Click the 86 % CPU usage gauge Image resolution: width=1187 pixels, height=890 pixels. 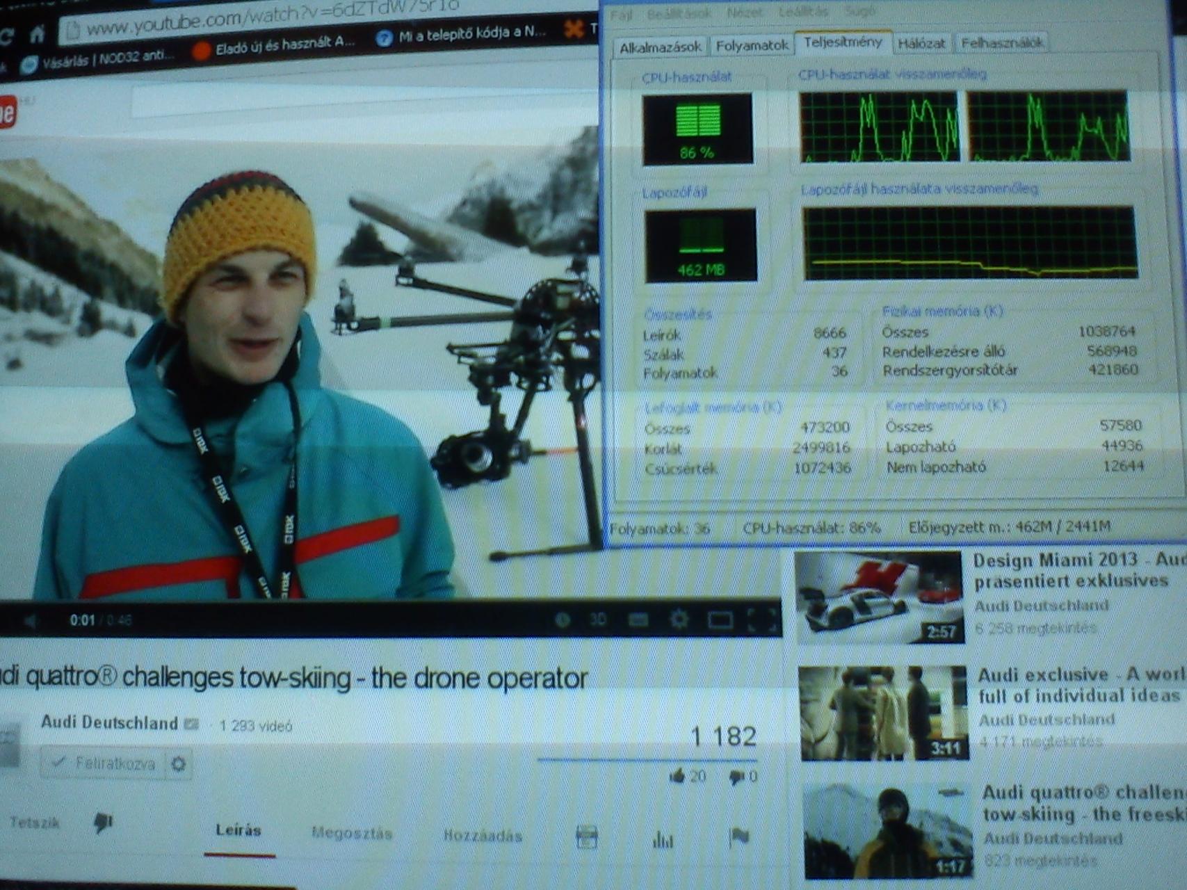697,129
